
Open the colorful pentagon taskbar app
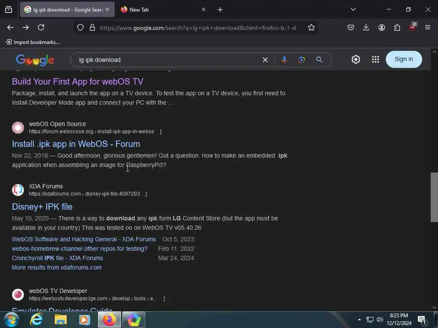134,319
